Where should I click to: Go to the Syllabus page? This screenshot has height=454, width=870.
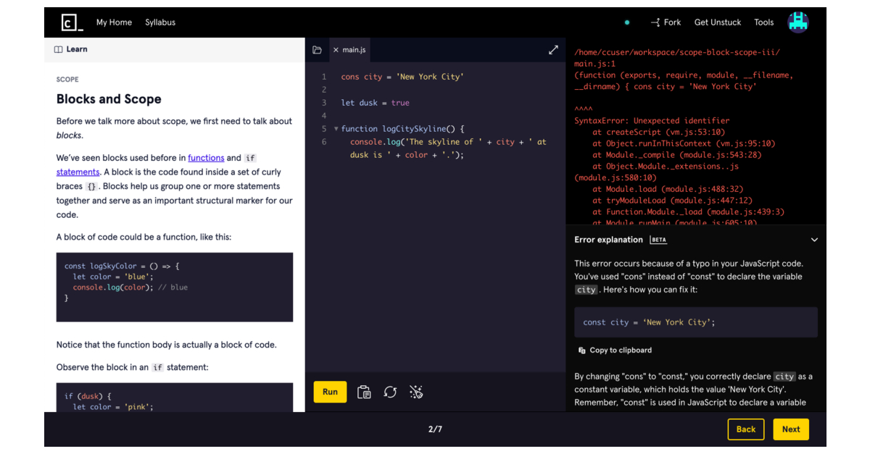[x=160, y=22]
